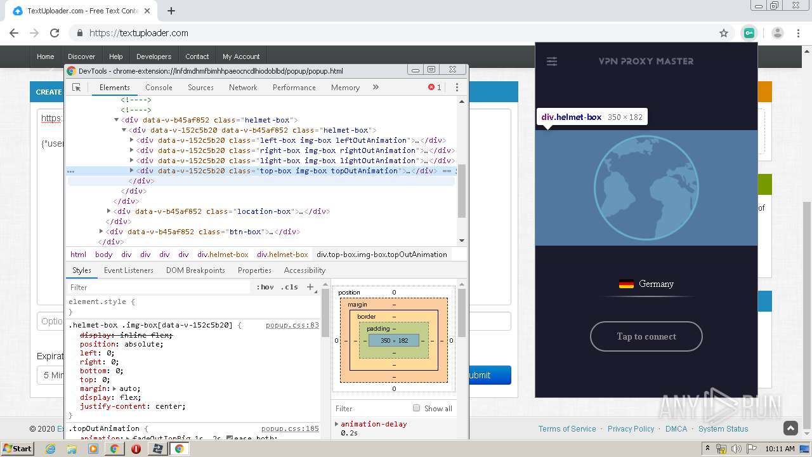The image size is (812, 457).
Task: Select div.helmet-box first breadcrumb in DevTools
Action: click(223, 255)
